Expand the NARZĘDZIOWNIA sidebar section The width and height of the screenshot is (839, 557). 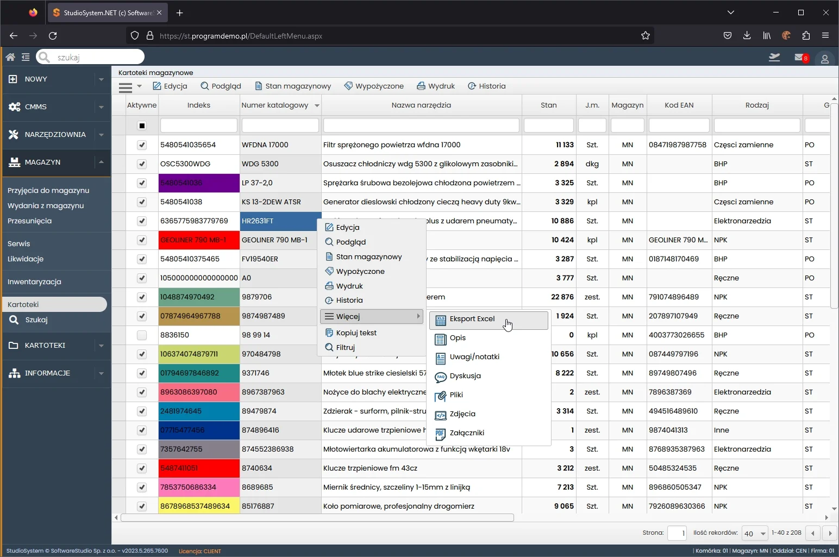click(101, 135)
